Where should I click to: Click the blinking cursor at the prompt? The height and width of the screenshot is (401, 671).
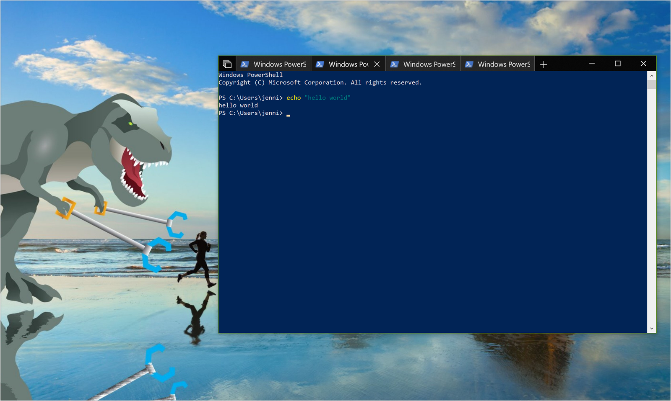click(288, 114)
